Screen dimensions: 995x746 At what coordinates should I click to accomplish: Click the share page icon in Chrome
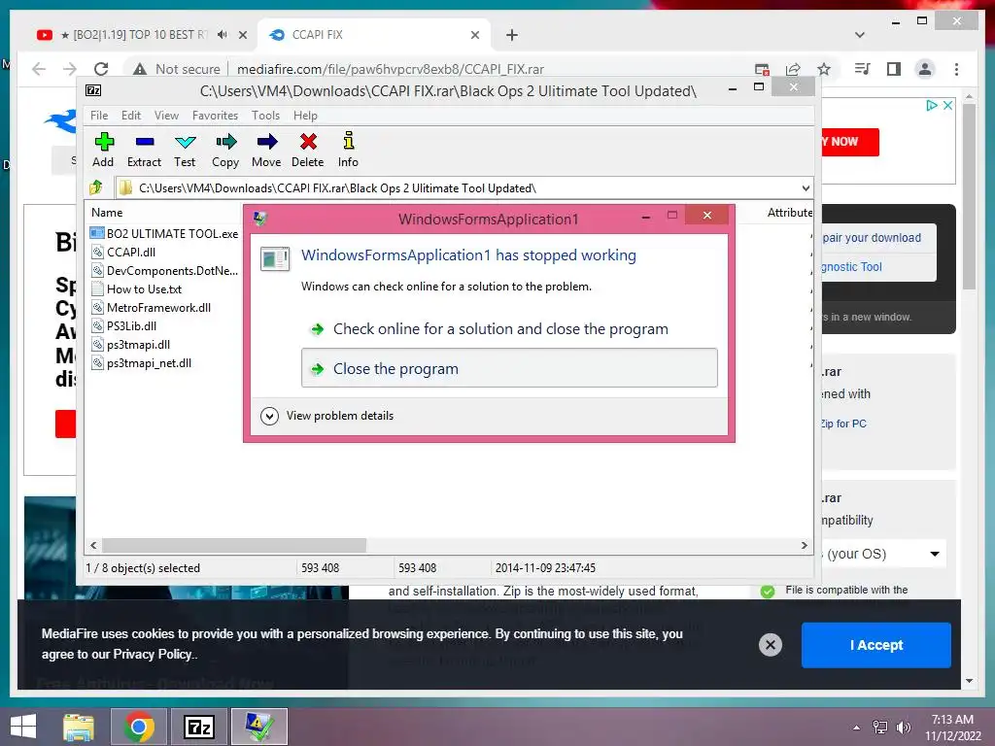(793, 69)
